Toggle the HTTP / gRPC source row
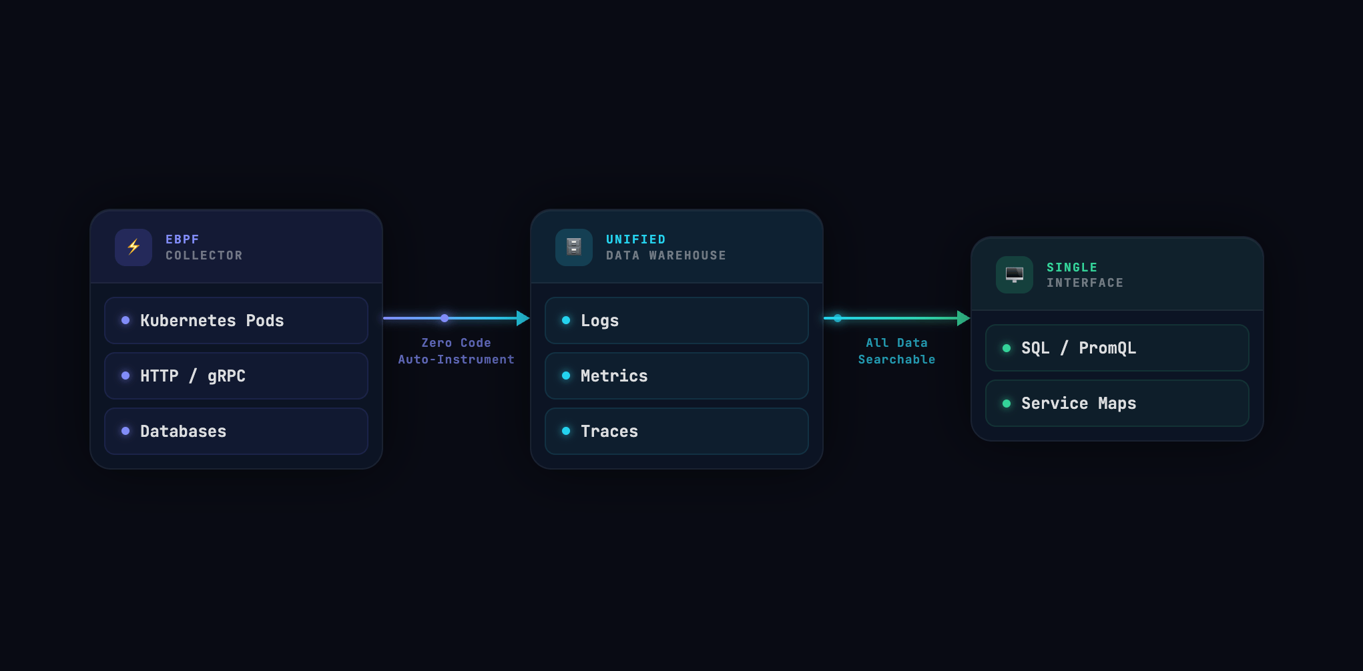The image size is (1363, 671). click(236, 376)
